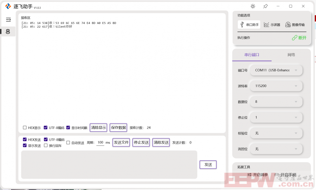
Task: Click the 开启手柄 gamepad tool
Action: click(285, 175)
